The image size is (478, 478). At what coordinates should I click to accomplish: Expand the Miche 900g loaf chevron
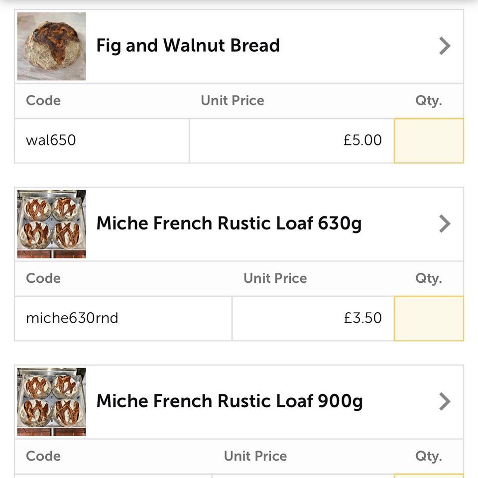click(445, 402)
